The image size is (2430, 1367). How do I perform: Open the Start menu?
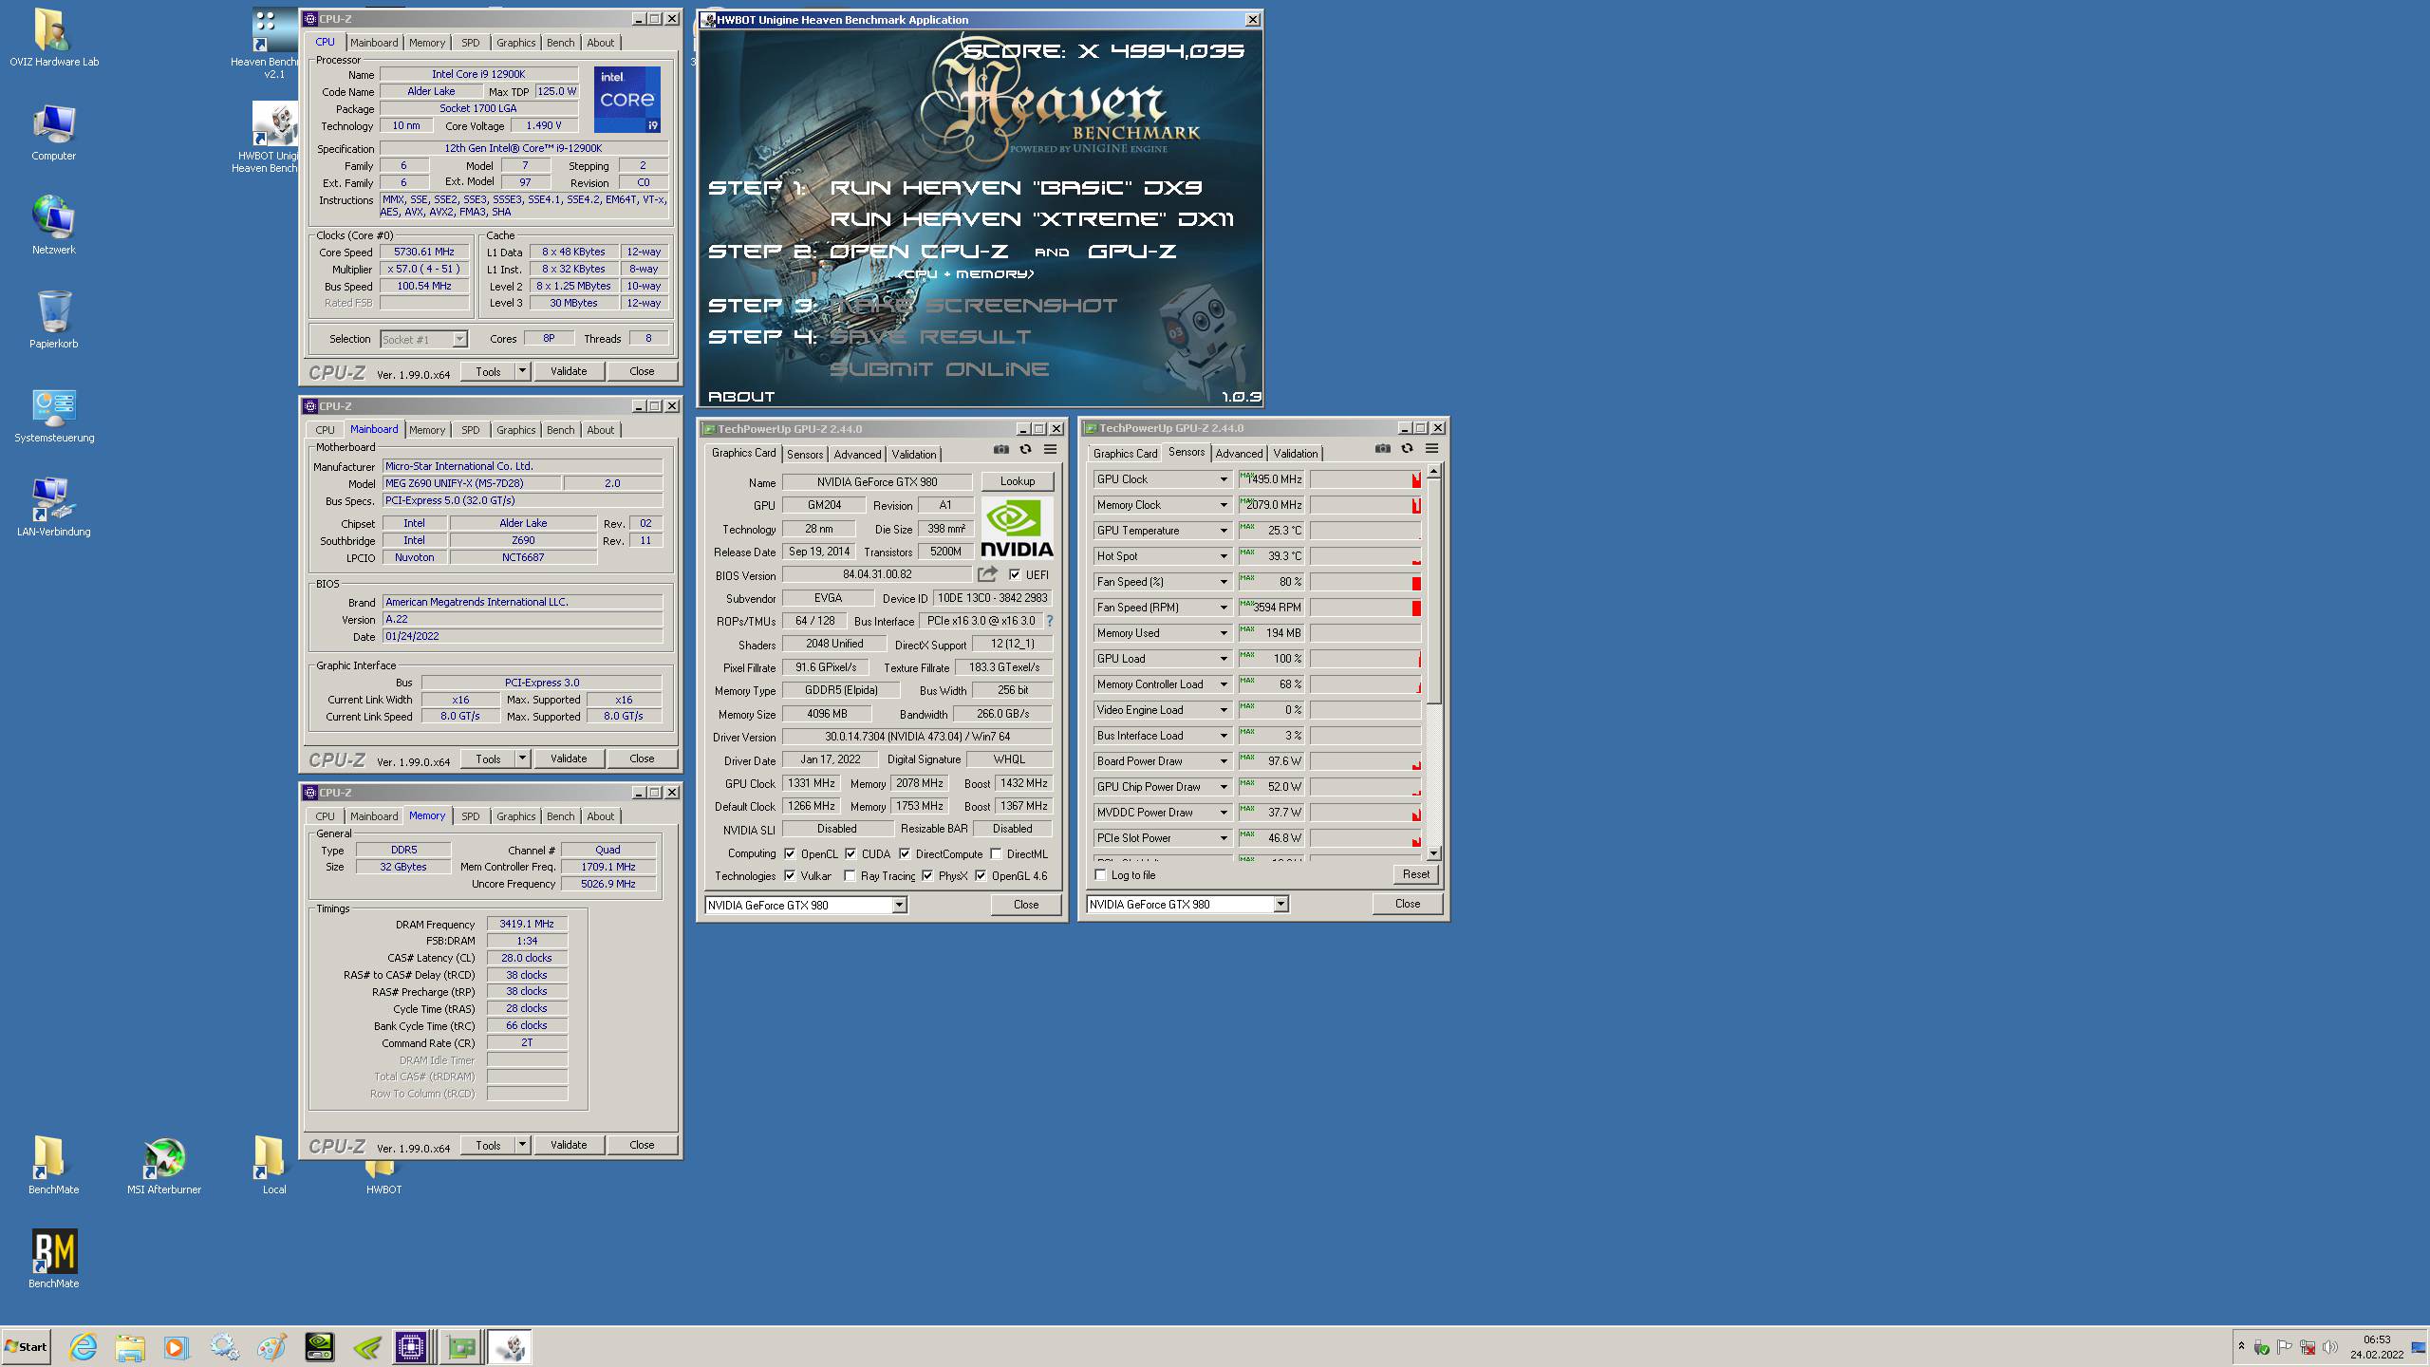[27, 1347]
